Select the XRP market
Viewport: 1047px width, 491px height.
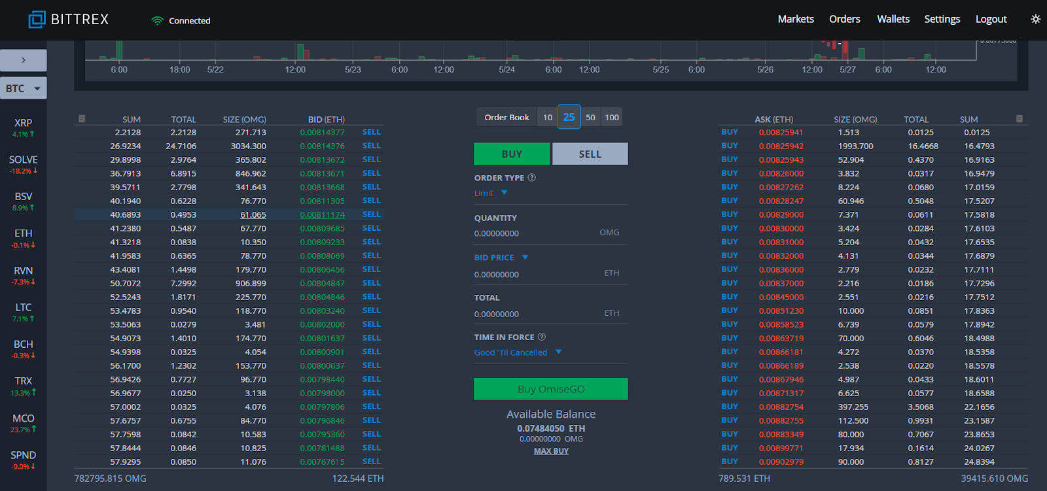point(24,127)
